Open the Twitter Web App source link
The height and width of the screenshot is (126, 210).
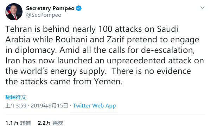coord(94,106)
